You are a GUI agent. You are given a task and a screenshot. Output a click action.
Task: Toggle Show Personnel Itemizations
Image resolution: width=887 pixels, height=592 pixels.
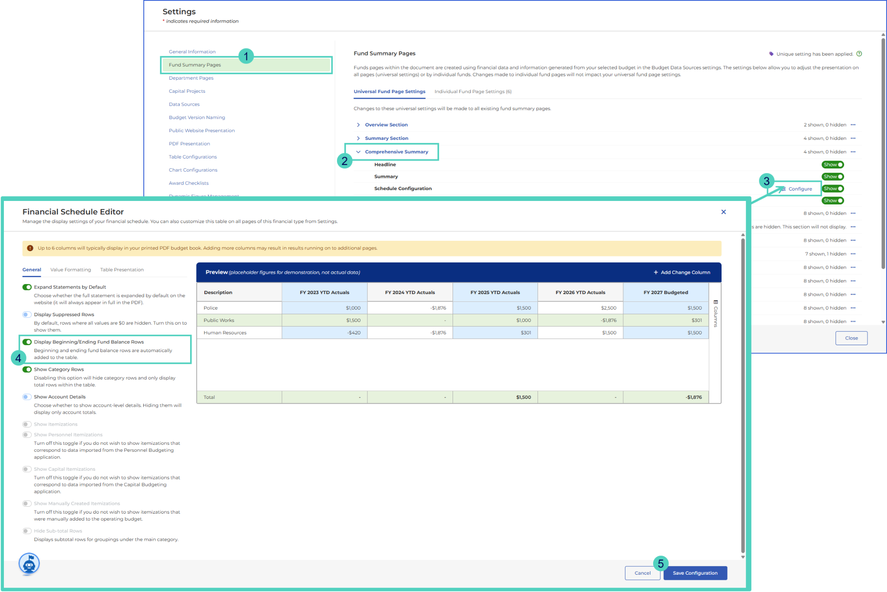(x=27, y=435)
